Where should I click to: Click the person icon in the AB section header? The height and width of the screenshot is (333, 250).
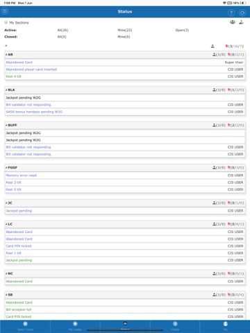click(214, 55)
